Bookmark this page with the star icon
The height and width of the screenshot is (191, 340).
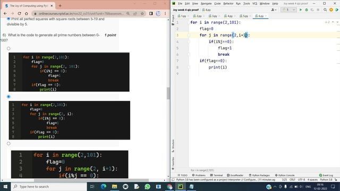pos(142,13)
